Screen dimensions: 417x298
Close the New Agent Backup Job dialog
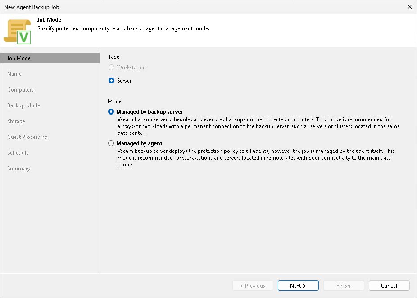tap(410, 7)
